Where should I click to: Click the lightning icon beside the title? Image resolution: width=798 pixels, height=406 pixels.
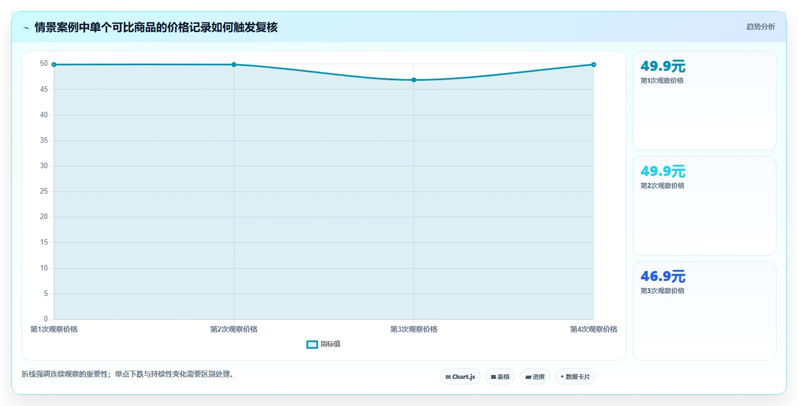tap(27, 28)
